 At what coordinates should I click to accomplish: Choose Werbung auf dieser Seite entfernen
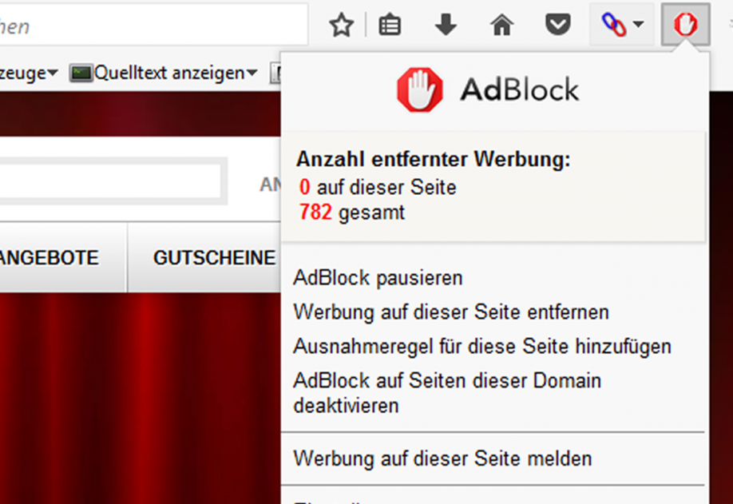tap(450, 312)
